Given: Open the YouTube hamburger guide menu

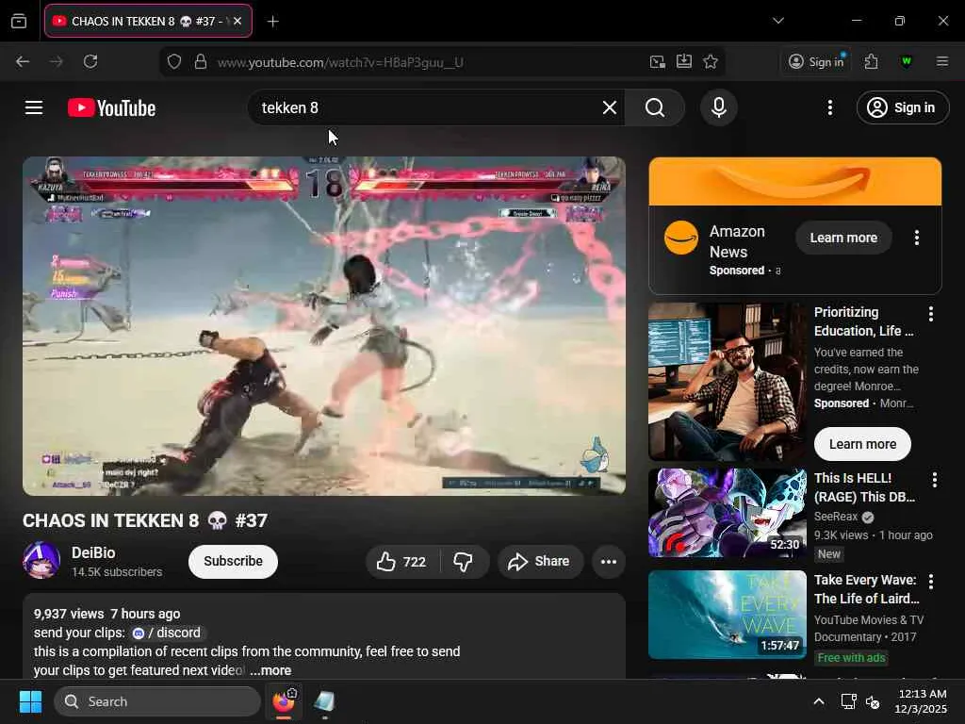Looking at the screenshot, I should pyautogui.click(x=34, y=107).
